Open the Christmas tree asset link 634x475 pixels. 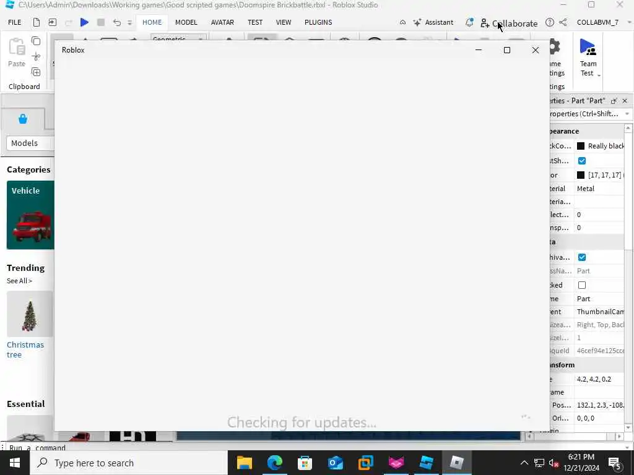point(25,350)
